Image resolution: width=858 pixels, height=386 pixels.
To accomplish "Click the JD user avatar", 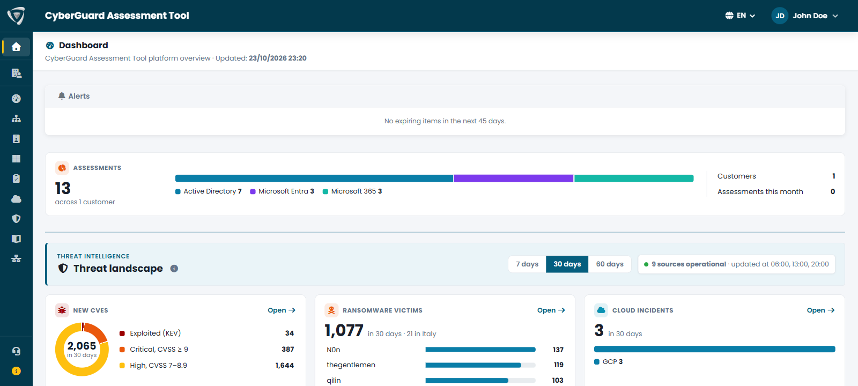I will [x=780, y=16].
